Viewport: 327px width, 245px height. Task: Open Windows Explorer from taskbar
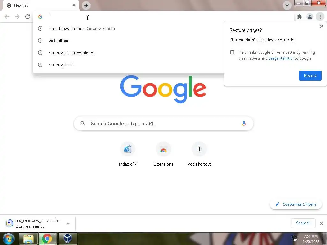[x=28, y=239]
